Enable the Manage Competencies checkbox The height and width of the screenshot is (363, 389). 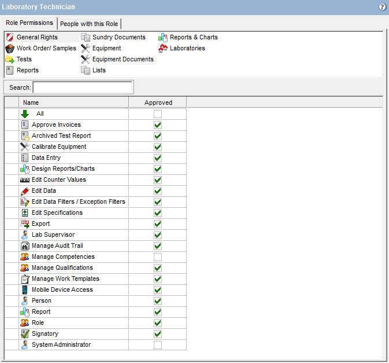click(x=158, y=256)
